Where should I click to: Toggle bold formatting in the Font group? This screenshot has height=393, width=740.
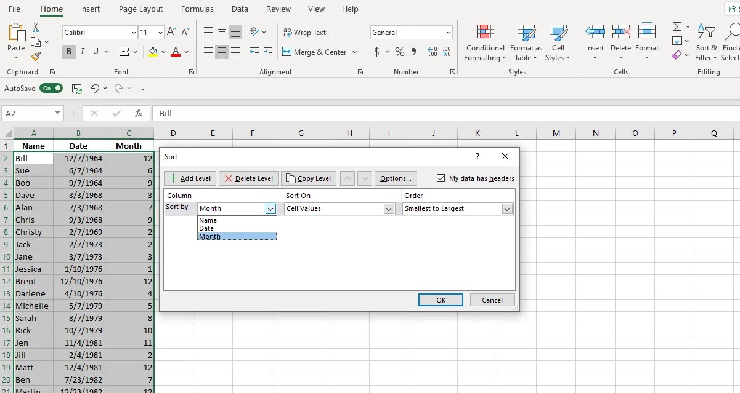68,52
